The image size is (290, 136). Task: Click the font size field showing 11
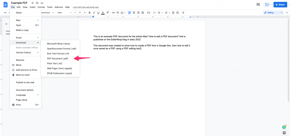pyautogui.click(x=80, y=13)
